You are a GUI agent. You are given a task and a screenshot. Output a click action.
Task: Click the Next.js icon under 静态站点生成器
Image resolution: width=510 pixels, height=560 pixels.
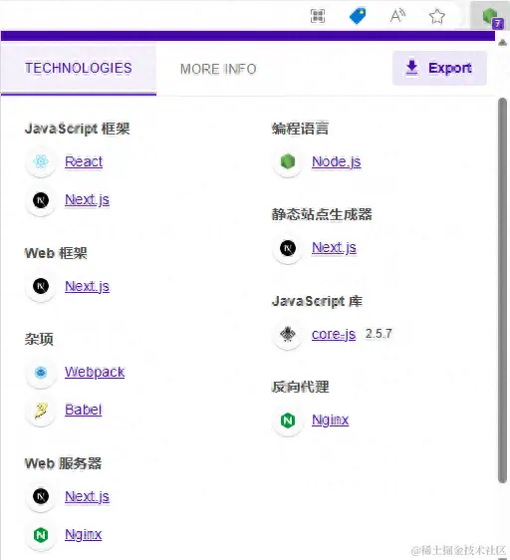[x=288, y=248]
